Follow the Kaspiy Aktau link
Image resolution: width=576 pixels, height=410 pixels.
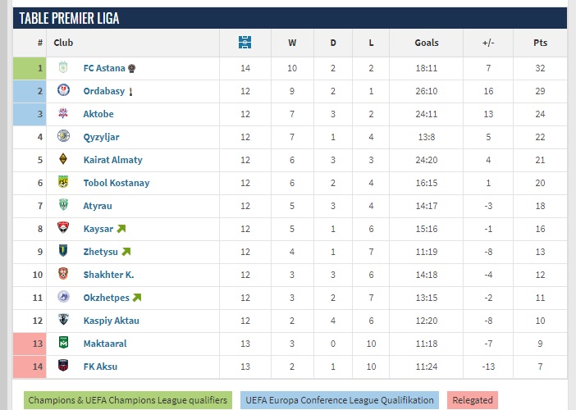point(112,321)
